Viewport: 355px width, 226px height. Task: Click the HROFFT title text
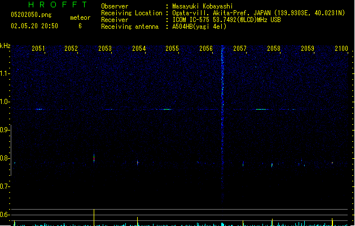[58, 5]
